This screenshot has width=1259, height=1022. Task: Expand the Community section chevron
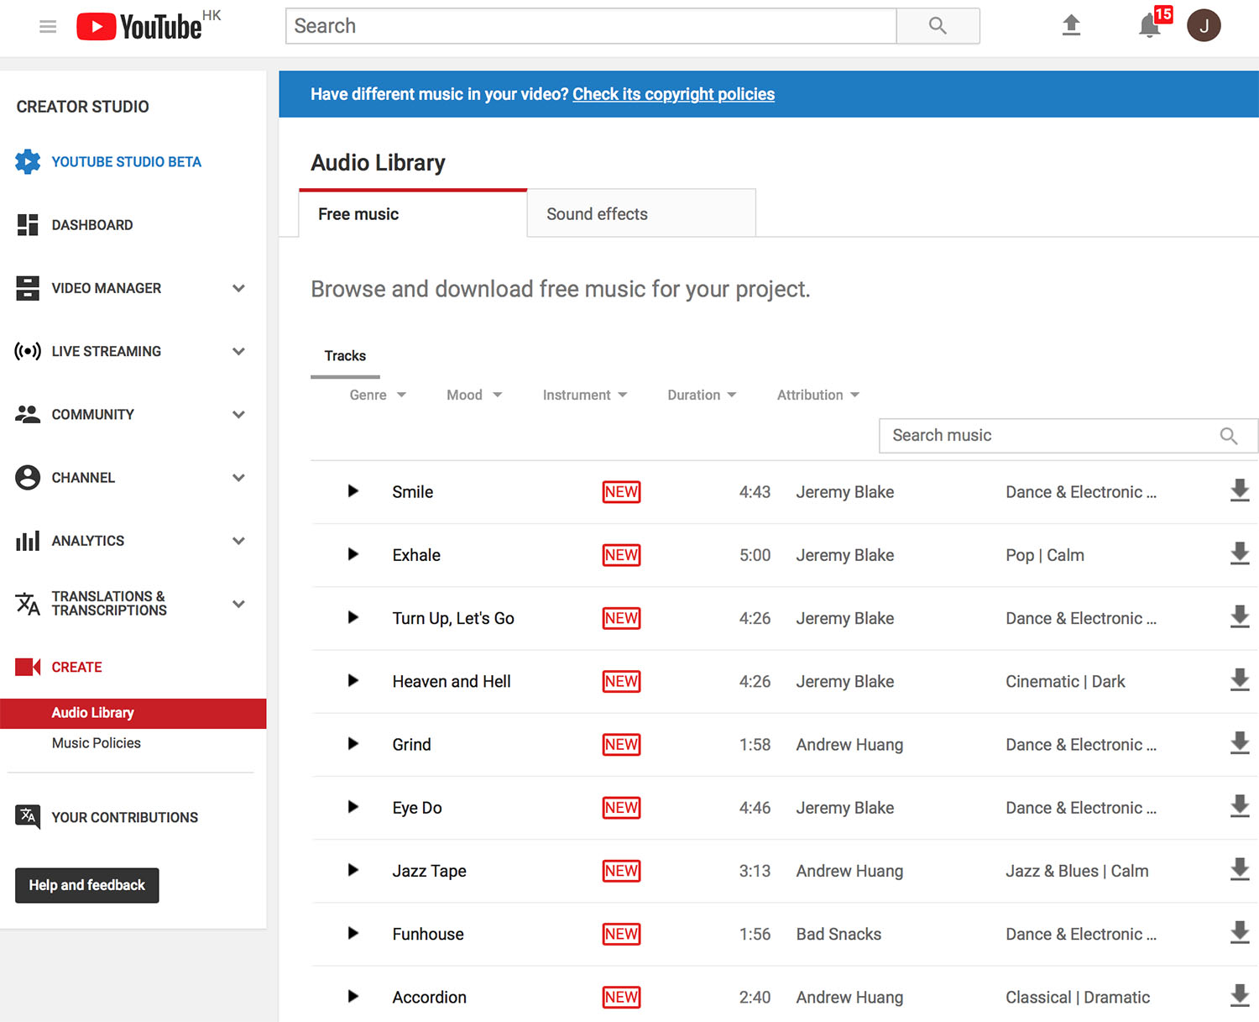[238, 414]
